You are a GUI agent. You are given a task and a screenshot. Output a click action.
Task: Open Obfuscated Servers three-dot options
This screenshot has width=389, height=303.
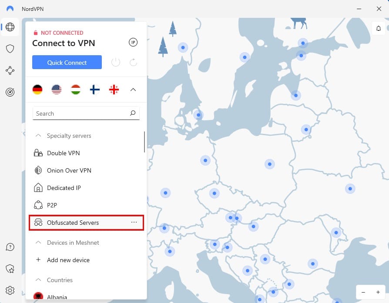(134, 222)
